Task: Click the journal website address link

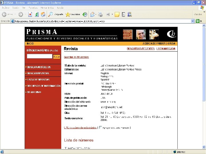Action: [x=108, y=102]
